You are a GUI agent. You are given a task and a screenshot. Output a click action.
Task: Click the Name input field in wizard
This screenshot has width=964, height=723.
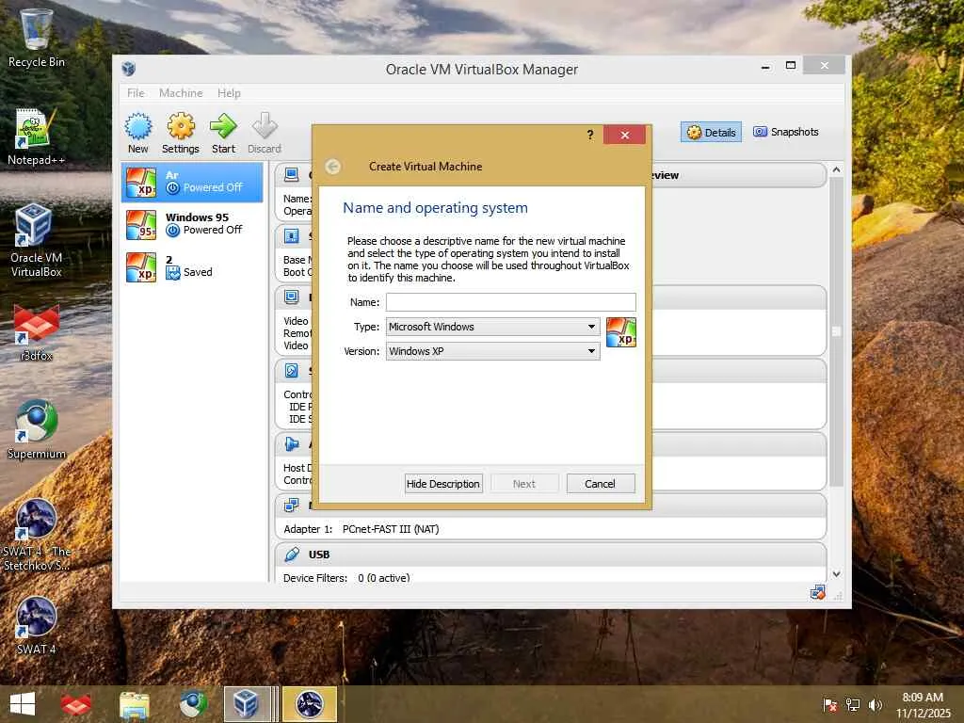coord(511,302)
